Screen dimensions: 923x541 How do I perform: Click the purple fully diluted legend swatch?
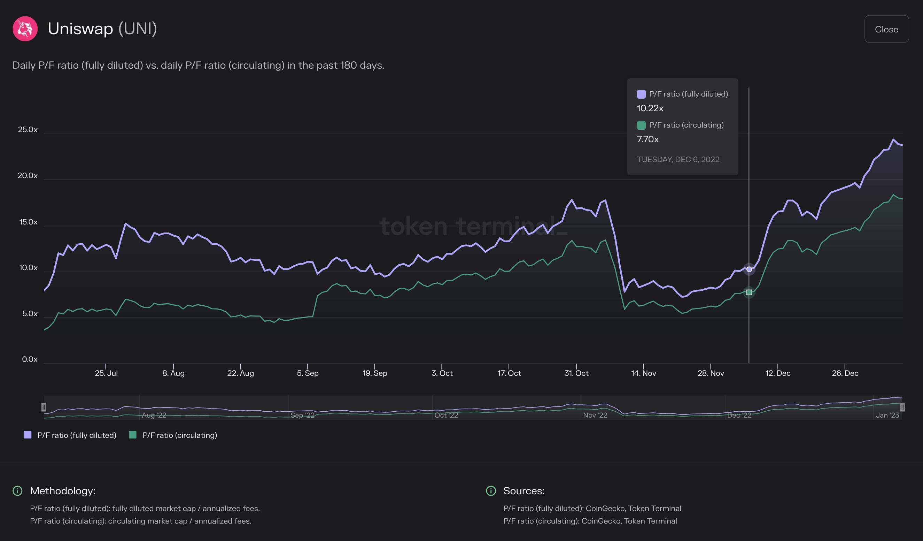(x=28, y=435)
